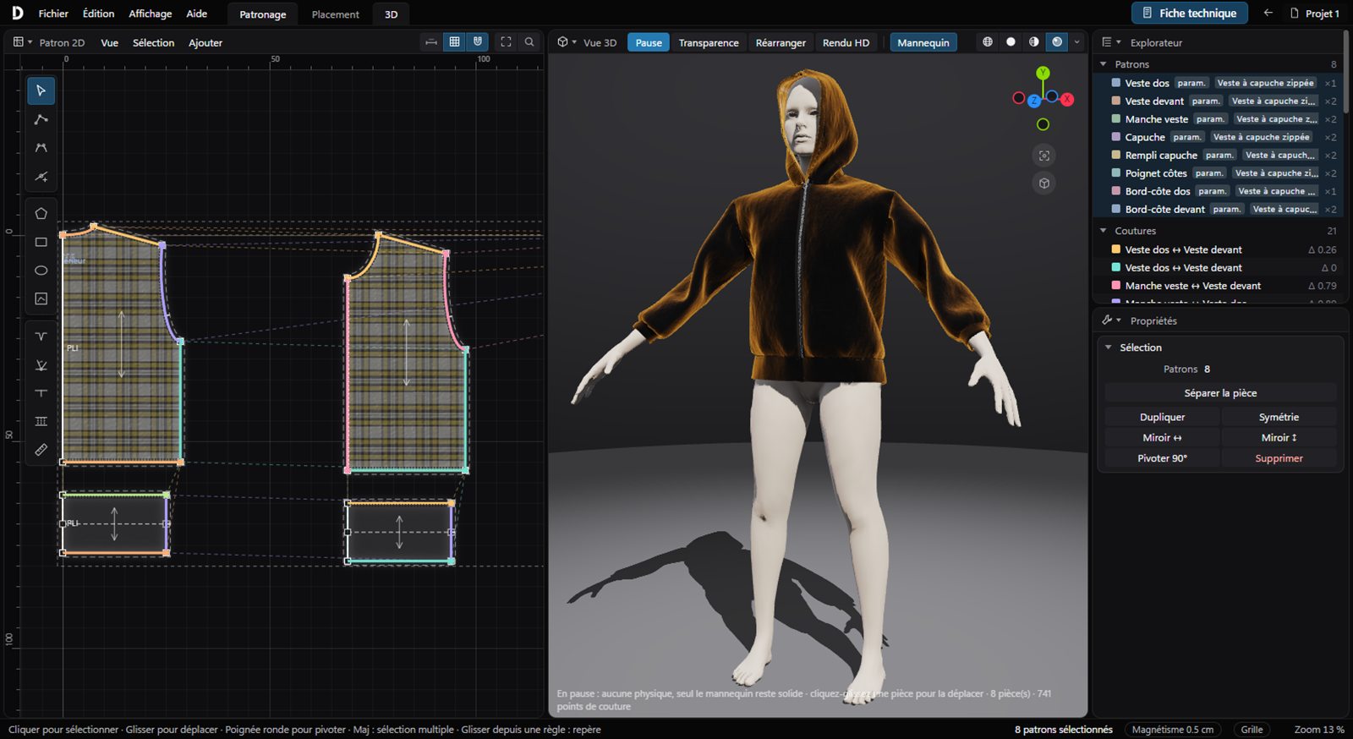The width and height of the screenshot is (1353, 739).
Task: Click the magnifier search icon in Patron 2D
Action: [529, 41]
